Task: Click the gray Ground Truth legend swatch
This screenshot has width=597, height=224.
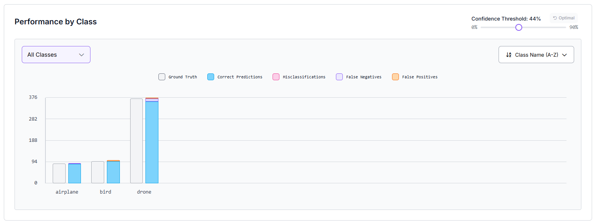Action: click(x=162, y=77)
